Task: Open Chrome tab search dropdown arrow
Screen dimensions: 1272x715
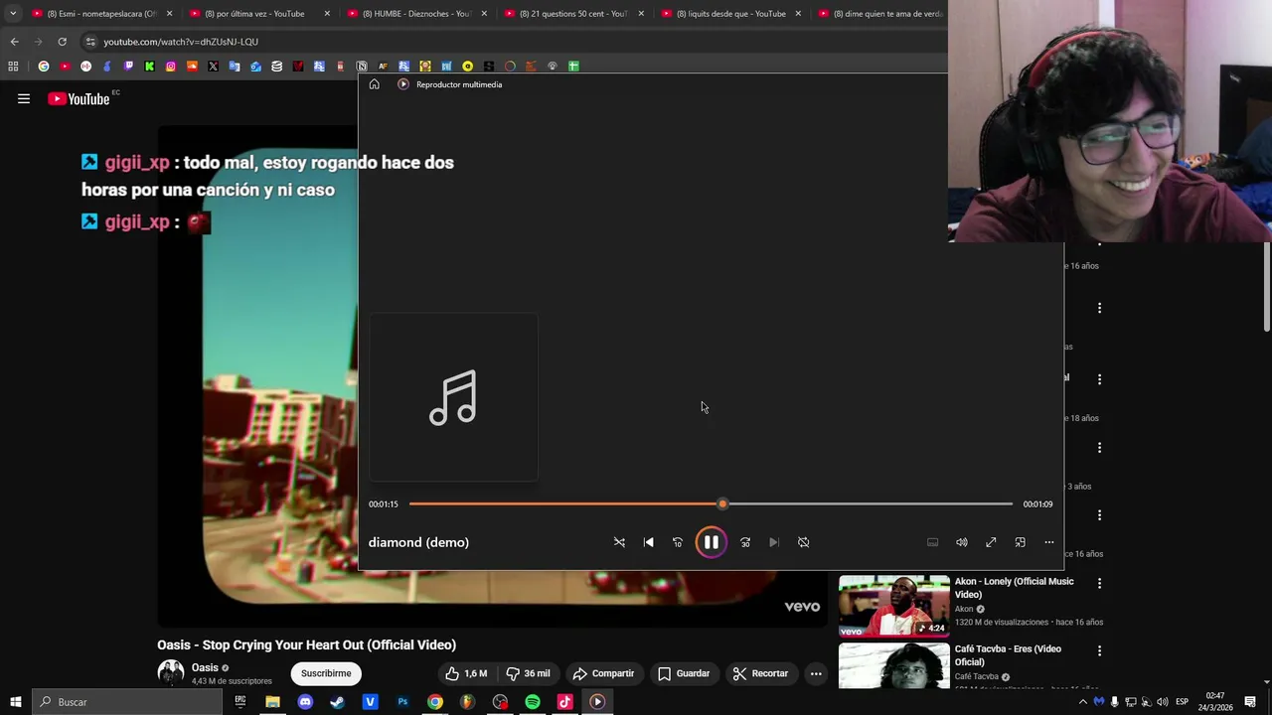Action: 12,14
